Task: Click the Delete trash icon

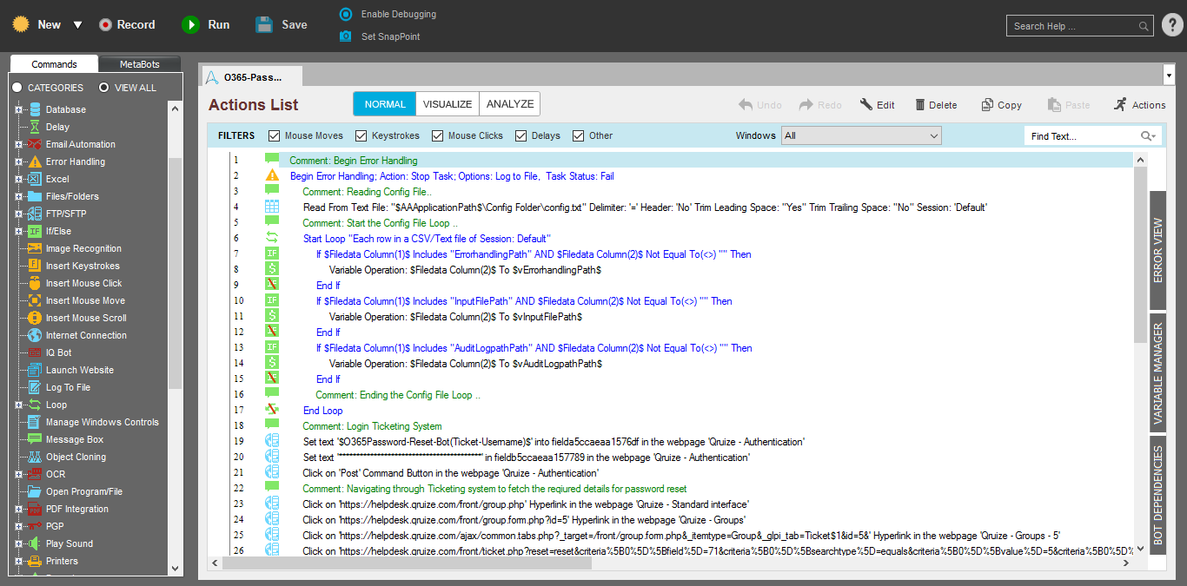Action: 920,105
